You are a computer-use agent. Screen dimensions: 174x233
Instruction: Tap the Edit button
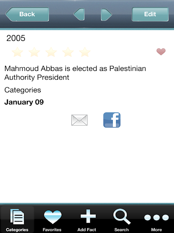click(150, 14)
